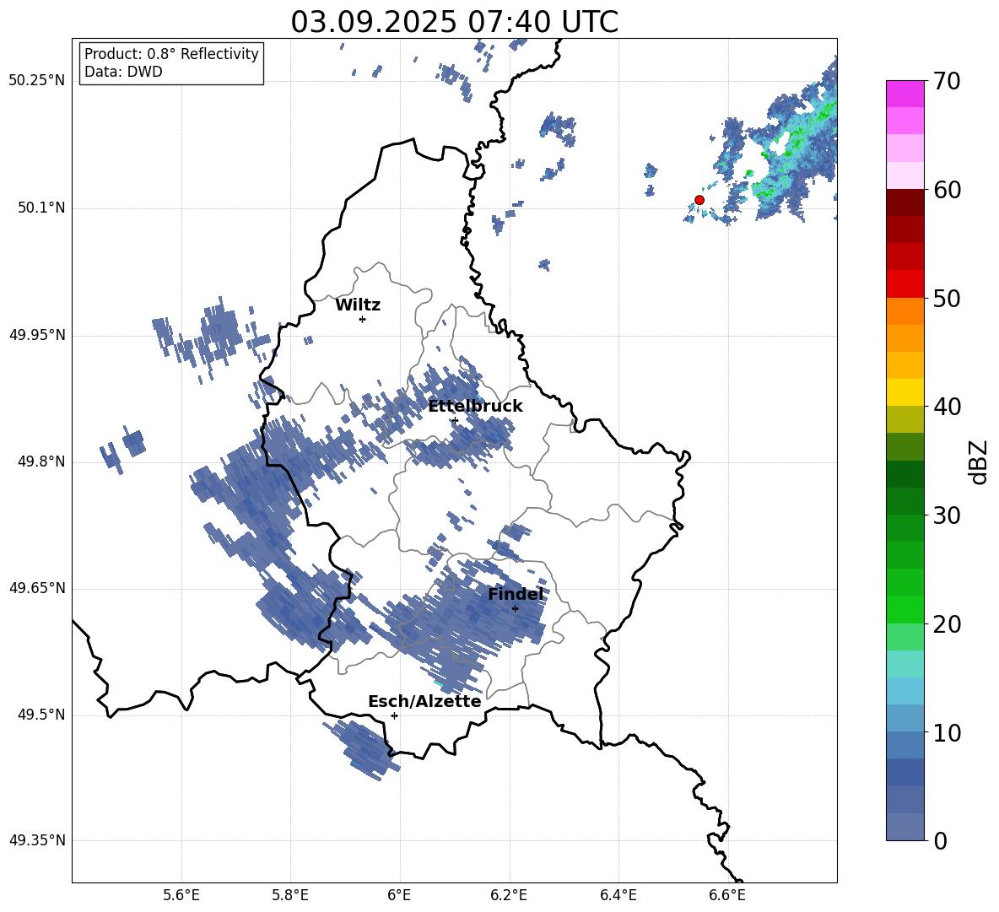Click the 'Data: DWD' text

pyautogui.click(x=123, y=72)
